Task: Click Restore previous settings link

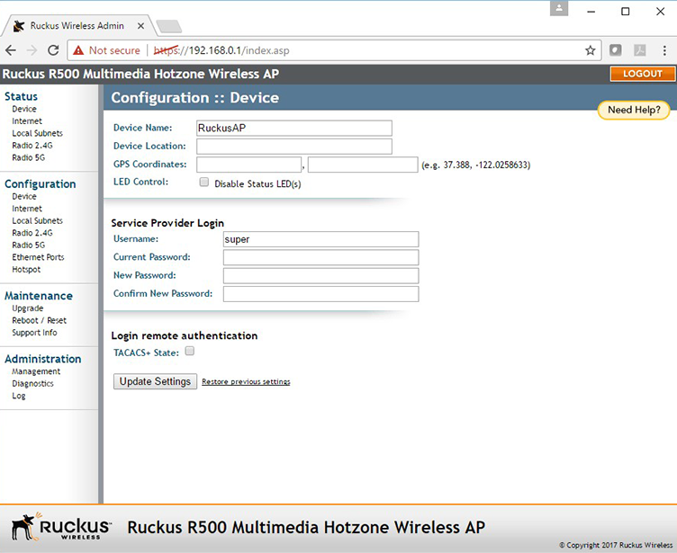Action: pyautogui.click(x=246, y=382)
